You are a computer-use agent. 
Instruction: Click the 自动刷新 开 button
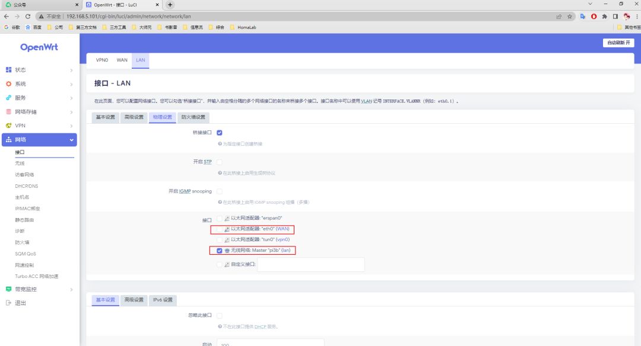[618, 43]
